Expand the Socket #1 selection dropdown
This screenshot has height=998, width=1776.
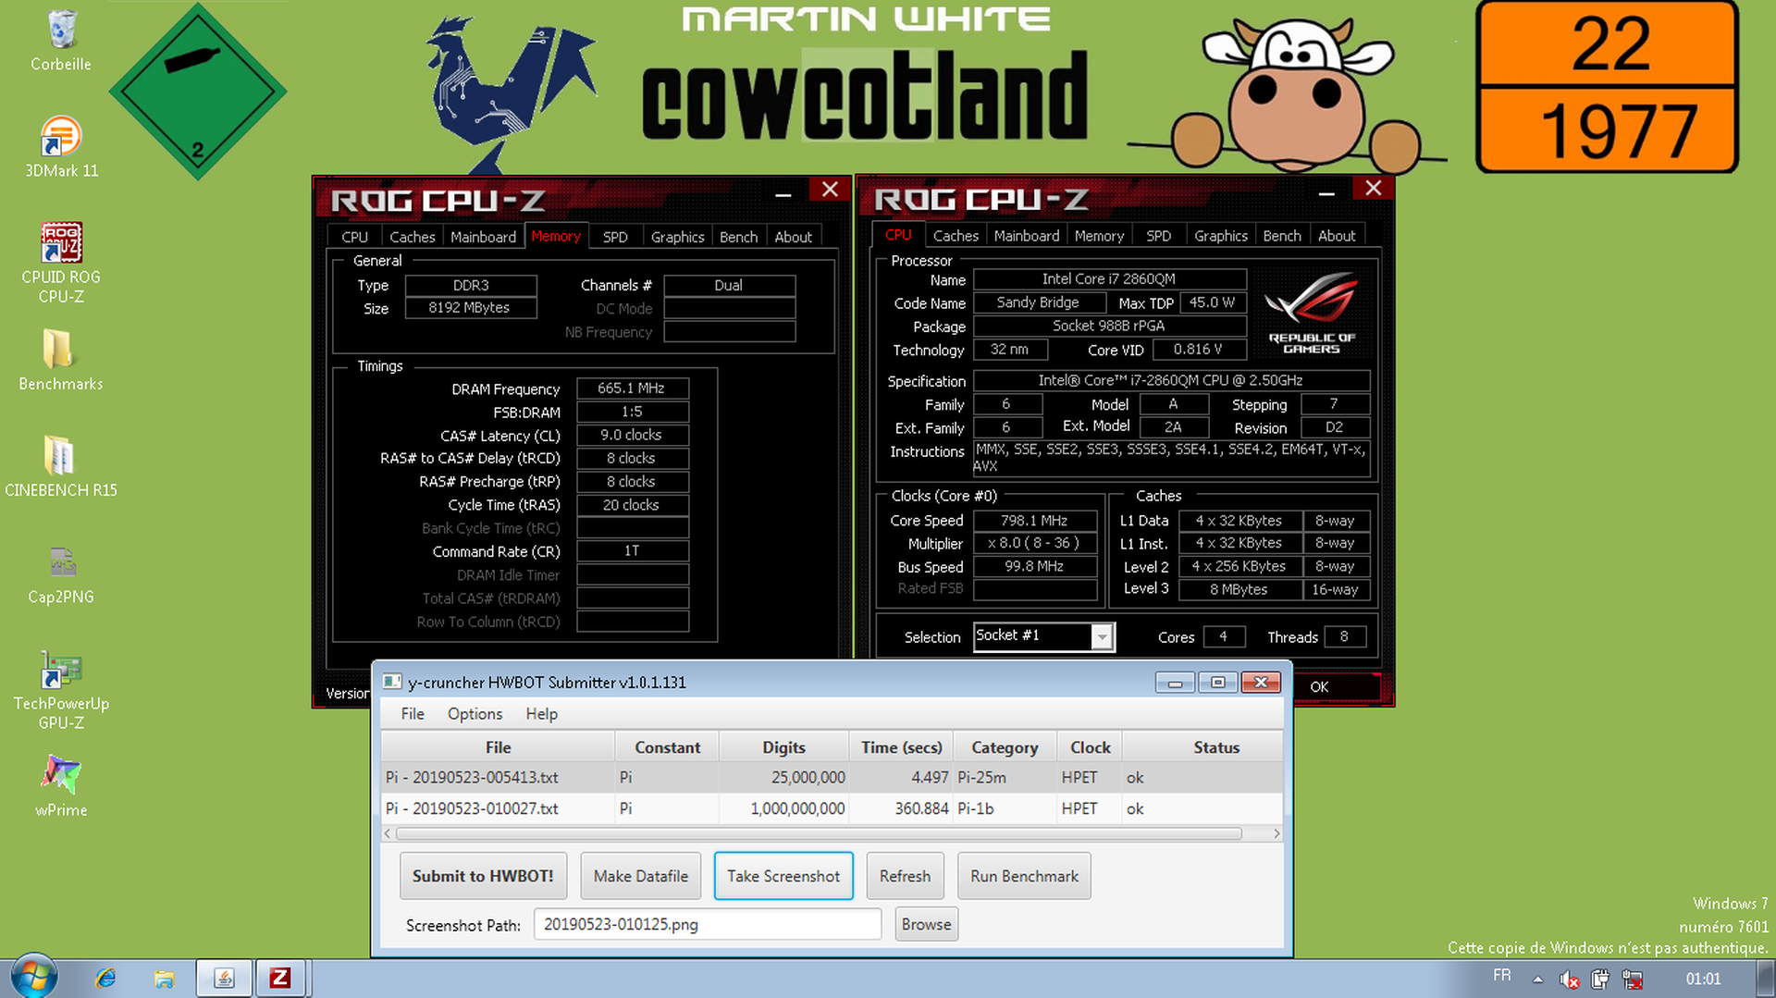click(x=1101, y=637)
